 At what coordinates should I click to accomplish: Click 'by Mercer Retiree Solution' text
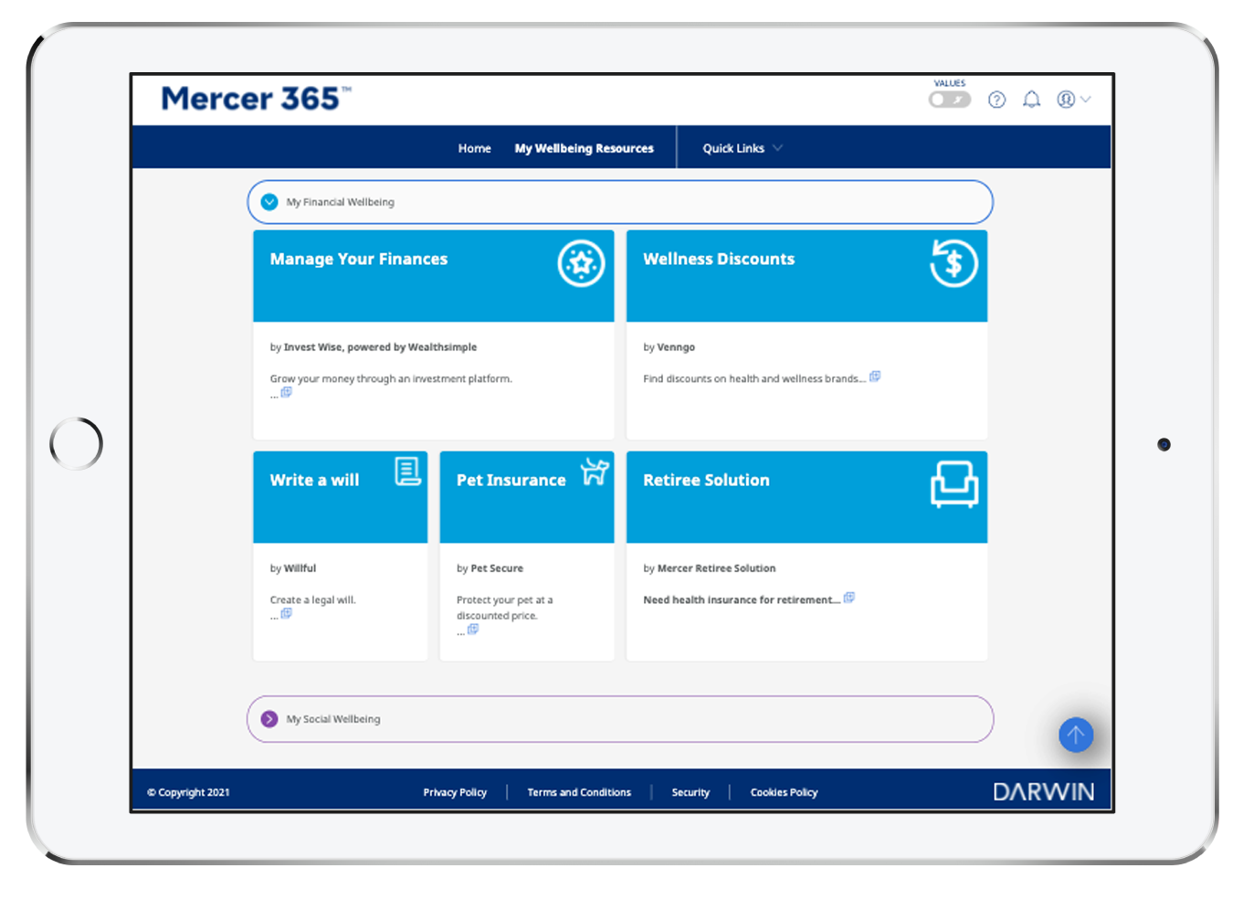710,568
